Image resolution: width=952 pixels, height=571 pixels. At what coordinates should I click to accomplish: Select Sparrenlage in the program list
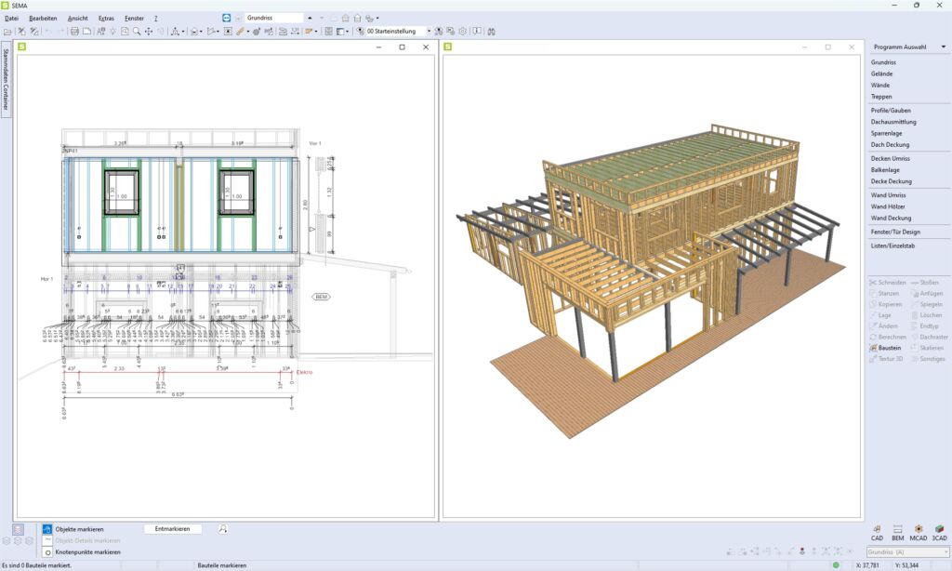coord(886,133)
